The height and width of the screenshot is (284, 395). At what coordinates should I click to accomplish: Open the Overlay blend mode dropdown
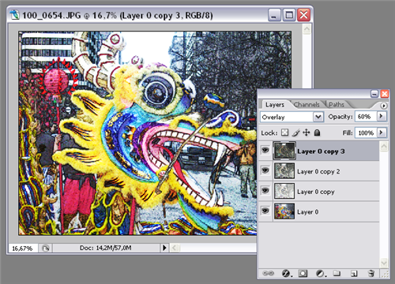318,117
